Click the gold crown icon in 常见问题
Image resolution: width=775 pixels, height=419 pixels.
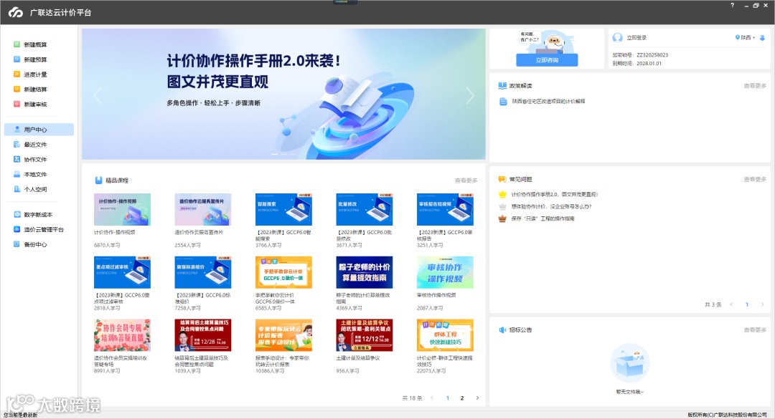502,194
